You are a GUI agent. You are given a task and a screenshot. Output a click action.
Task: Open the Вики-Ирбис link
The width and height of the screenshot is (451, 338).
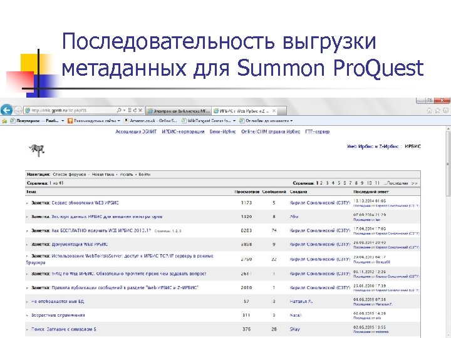pos(222,131)
